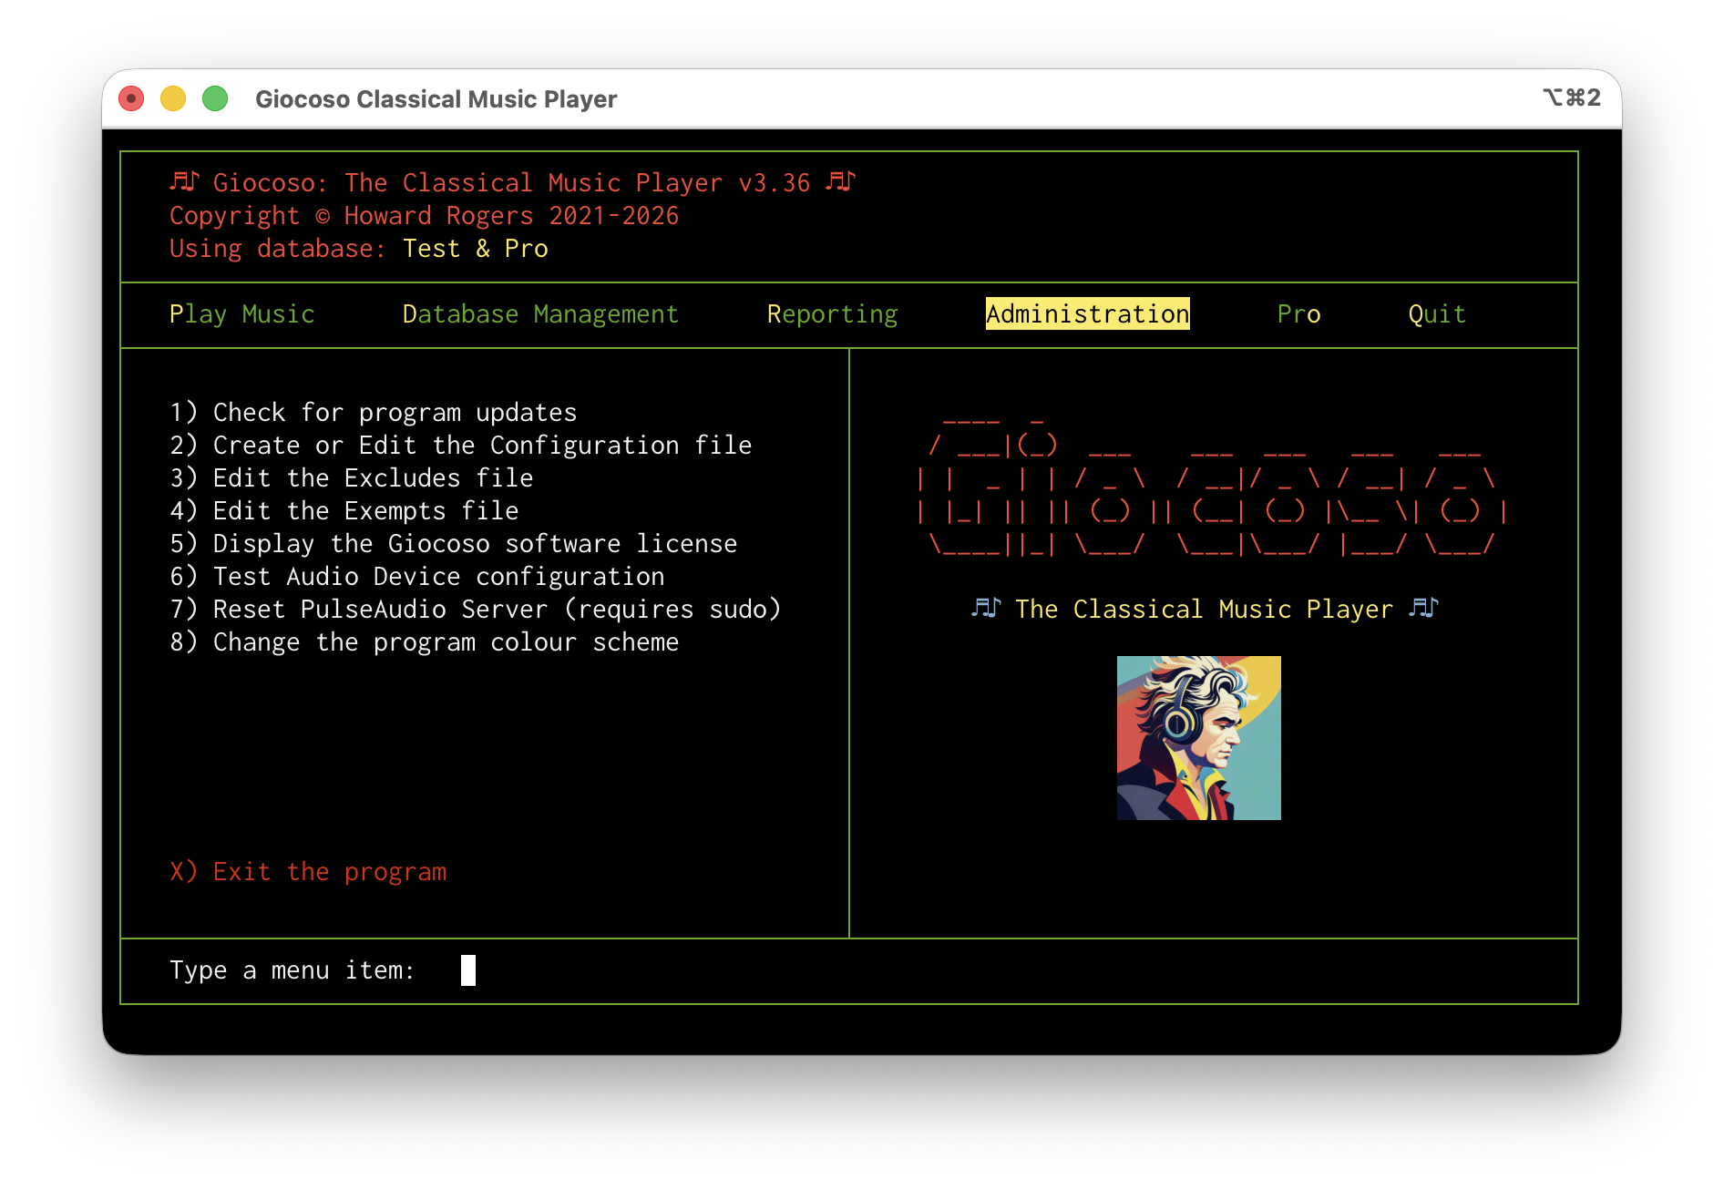Pick Edit the Excludes file option

(x=352, y=478)
